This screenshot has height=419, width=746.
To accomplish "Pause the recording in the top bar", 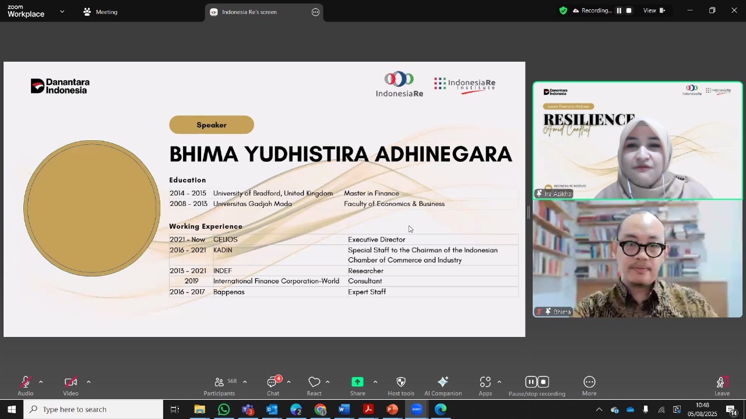I will [x=619, y=10].
